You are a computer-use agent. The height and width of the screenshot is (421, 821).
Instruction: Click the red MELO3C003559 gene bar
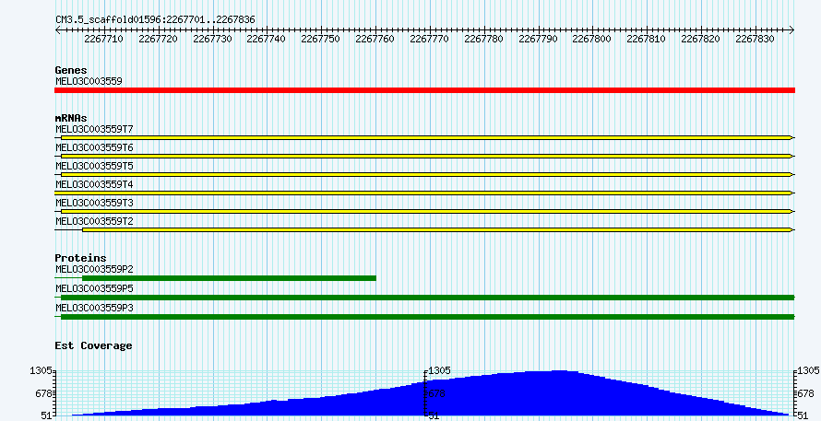pos(424,90)
